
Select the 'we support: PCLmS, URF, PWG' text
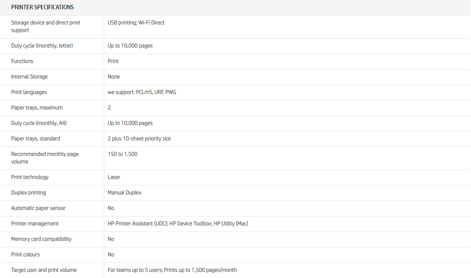[x=142, y=92]
